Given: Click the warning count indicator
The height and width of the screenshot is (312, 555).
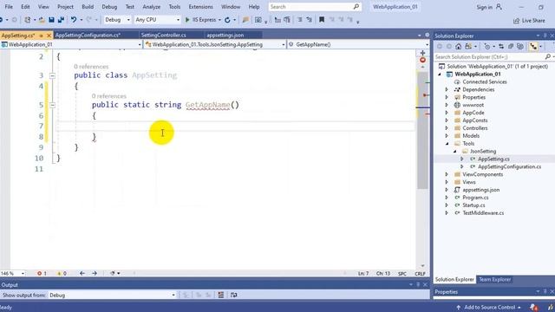Looking at the screenshot, I should click(x=62, y=273).
